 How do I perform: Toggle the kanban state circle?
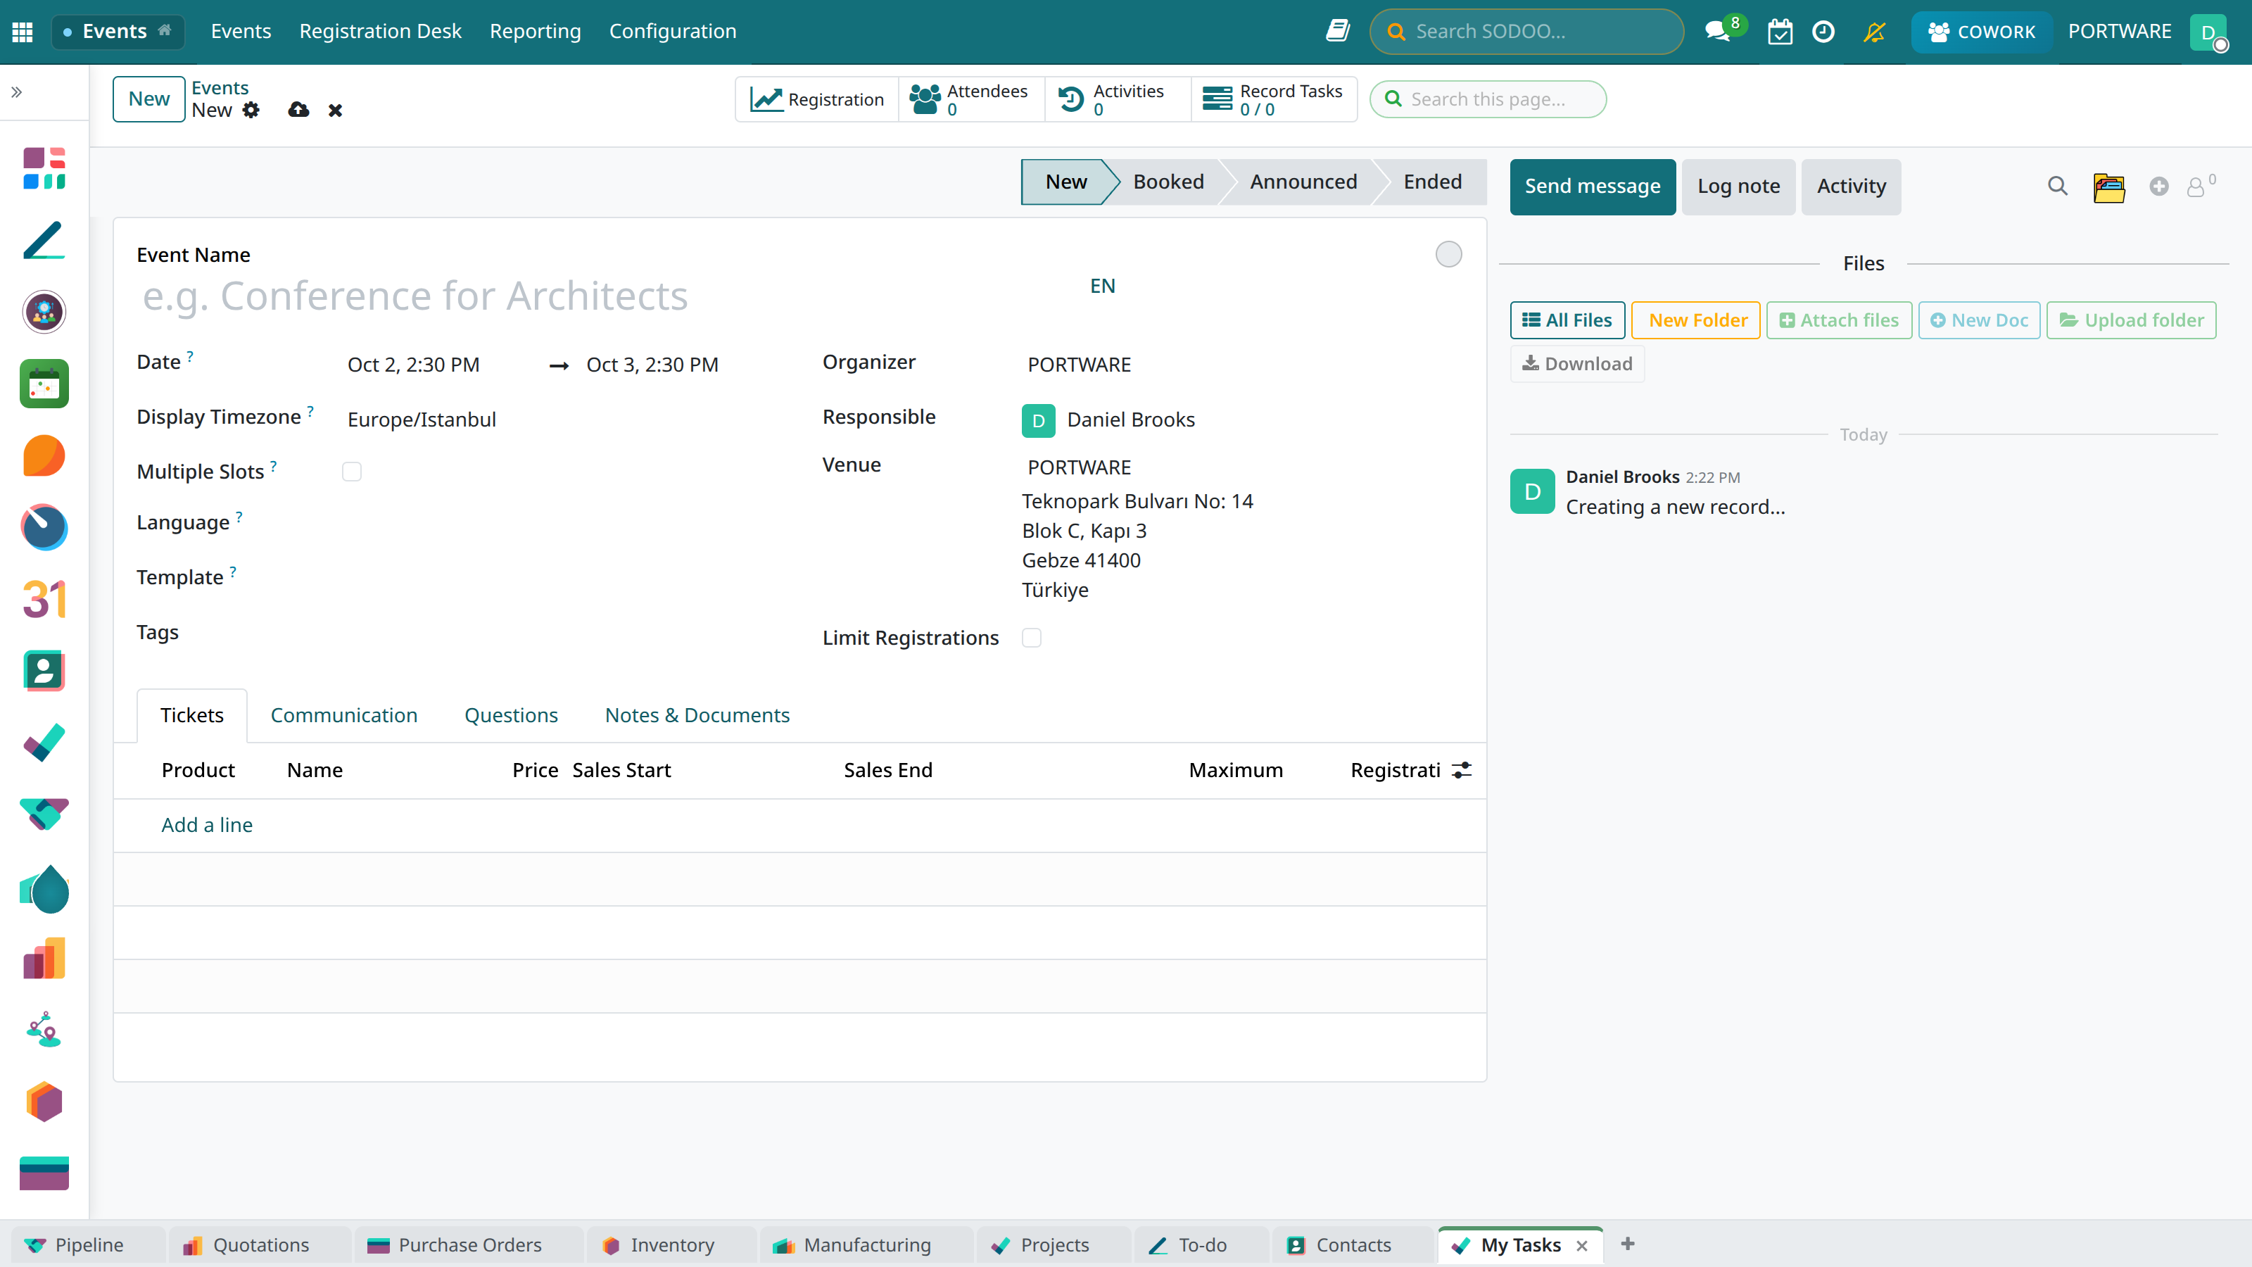click(x=1448, y=254)
